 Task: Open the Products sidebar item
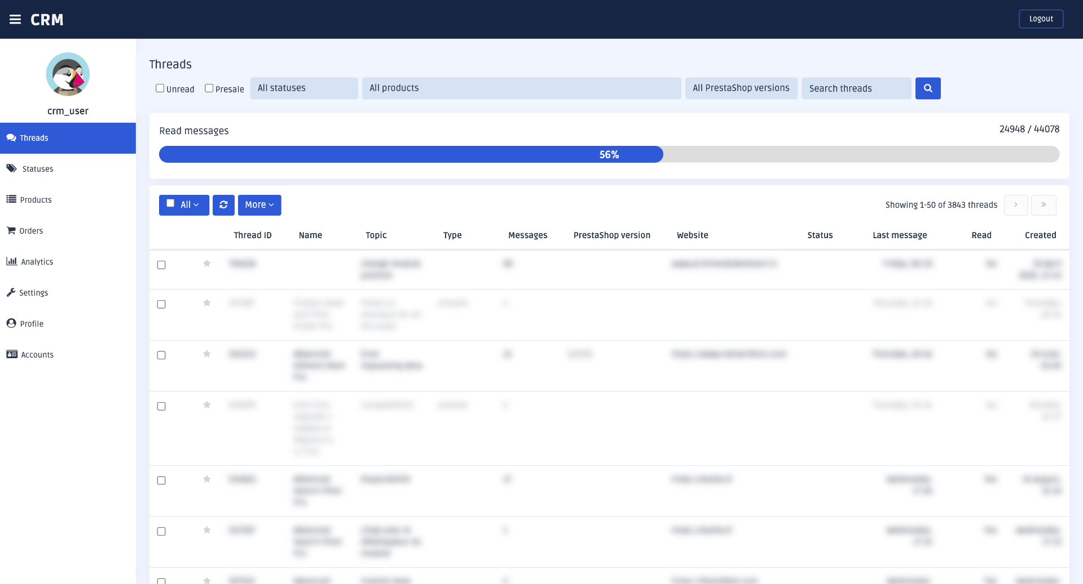[x=68, y=200]
